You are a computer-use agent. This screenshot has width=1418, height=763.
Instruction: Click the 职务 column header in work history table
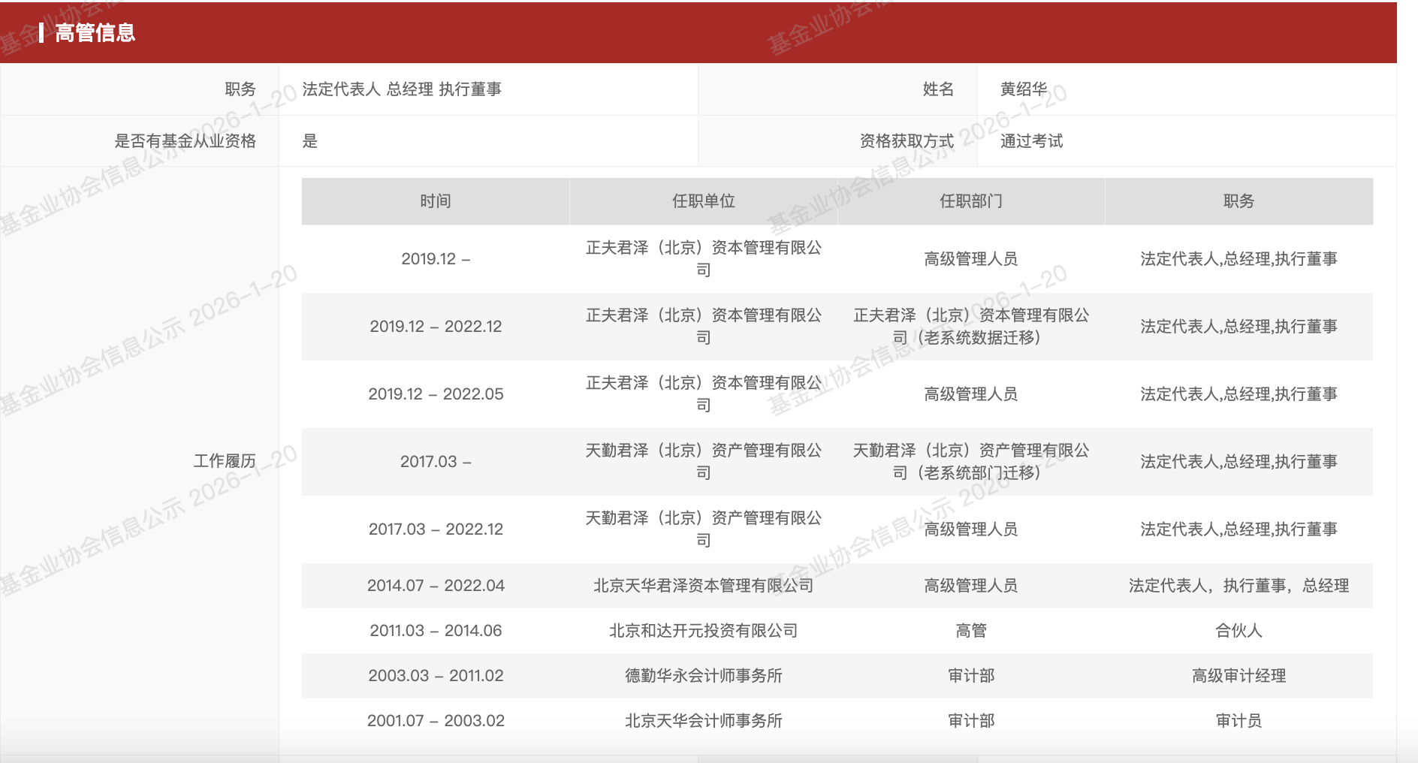click(1238, 201)
